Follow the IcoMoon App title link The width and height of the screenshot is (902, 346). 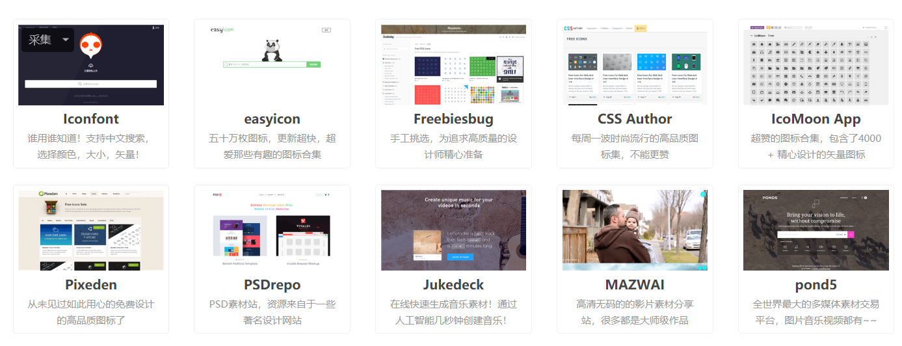click(816, 119)
